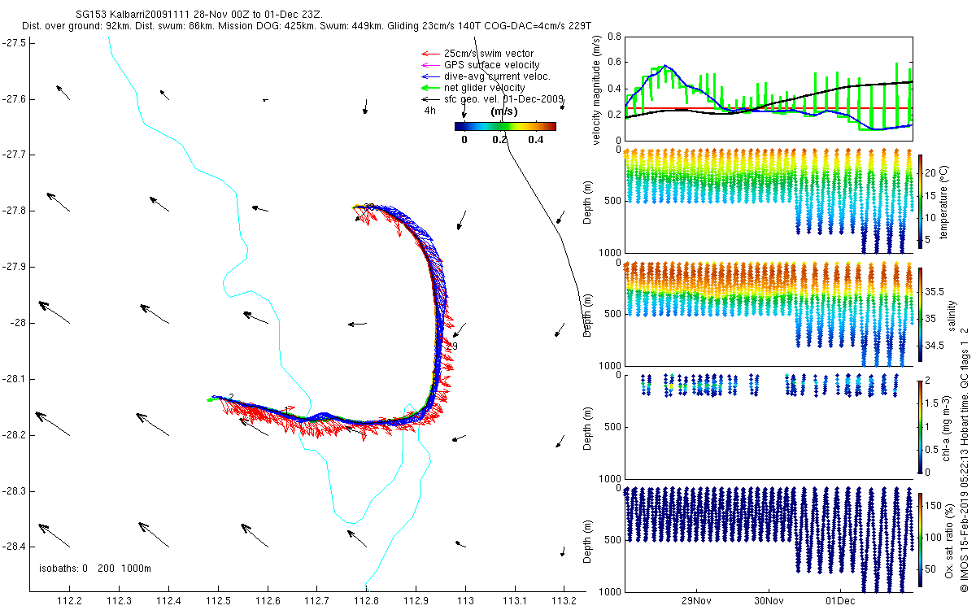
Task: Click the '1.5' chl-a colorbar tick
Action: [933, 403]
